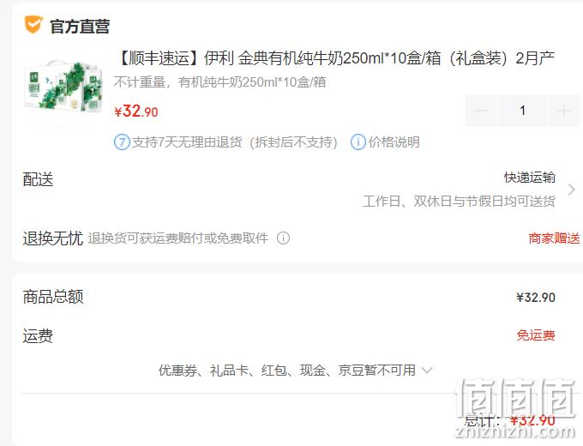Open the 伊利金典有机纯牛奶 product title
This screenshot has height=446, width=583.
coord(335,58)
